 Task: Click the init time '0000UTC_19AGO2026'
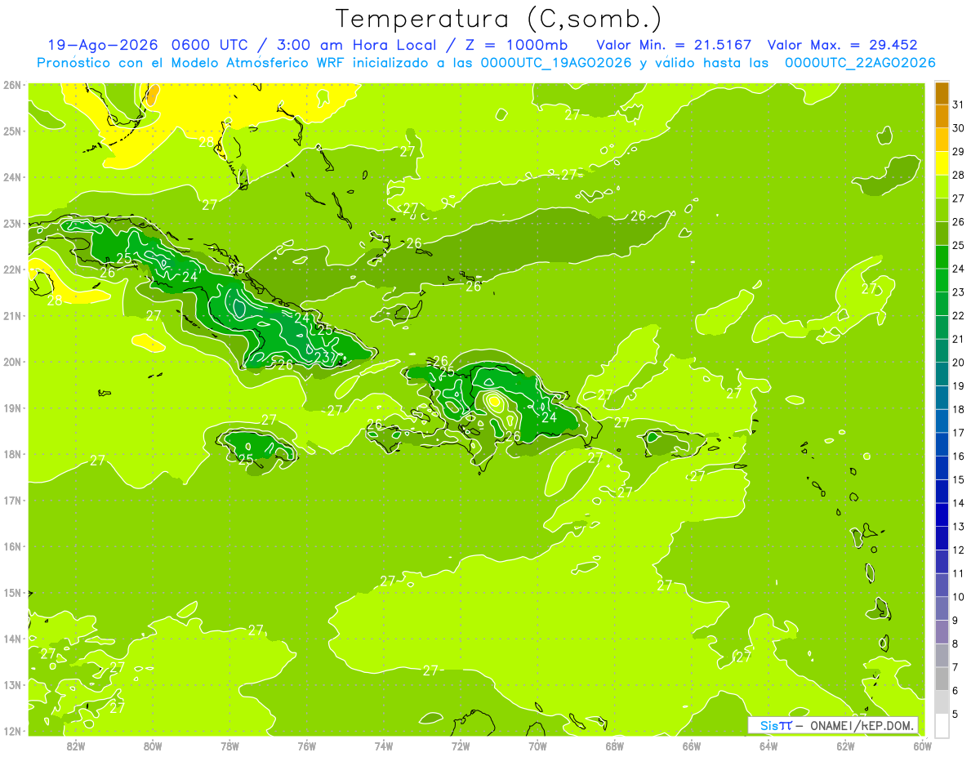pyautogui.click(x=556, y=63)
